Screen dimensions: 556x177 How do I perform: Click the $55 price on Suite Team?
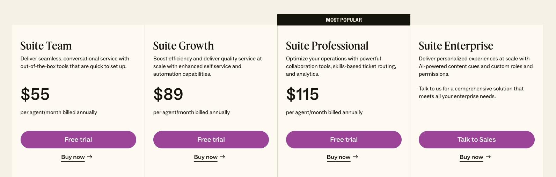click(35, 94)
